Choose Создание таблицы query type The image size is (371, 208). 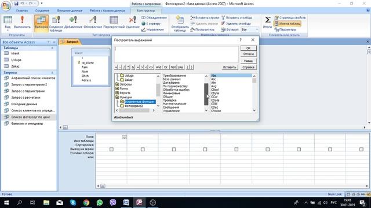click(56, 23)
